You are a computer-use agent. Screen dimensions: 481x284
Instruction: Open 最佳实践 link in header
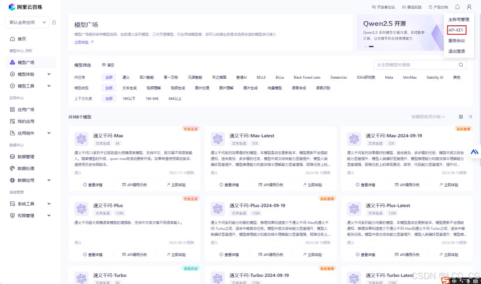point(412,7)
